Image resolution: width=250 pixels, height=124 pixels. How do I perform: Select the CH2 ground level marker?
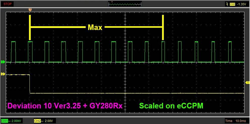coord(3,74)
